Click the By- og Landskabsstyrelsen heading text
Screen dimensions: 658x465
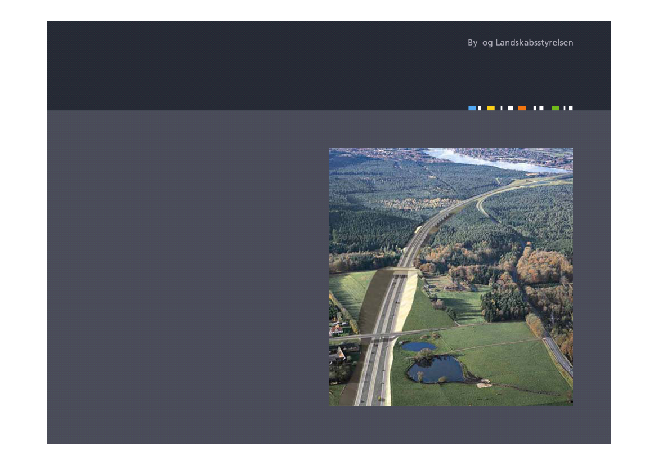click(x=520, y=43)
